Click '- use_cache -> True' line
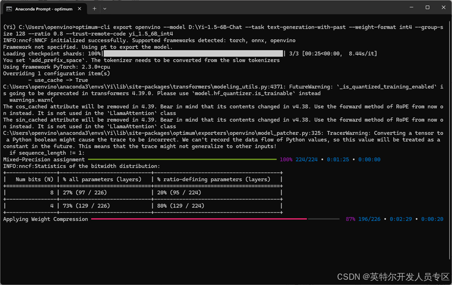The image size is (452, 285). 58,80
